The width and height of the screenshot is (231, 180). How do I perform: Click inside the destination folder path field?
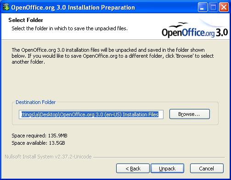point(91,115)
